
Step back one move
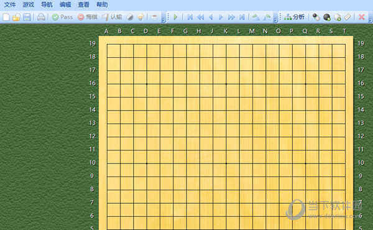click(x=211, y=17)
